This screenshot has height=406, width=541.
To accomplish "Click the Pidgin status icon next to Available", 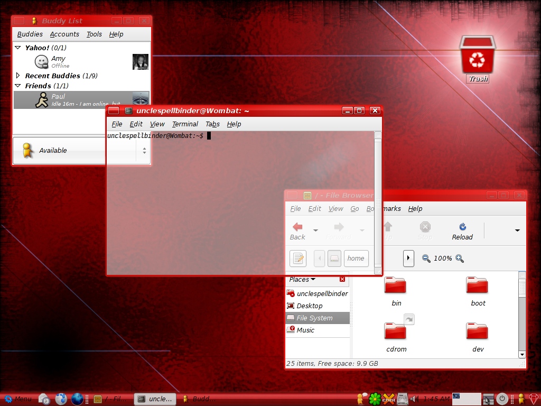I will (27, 150).
